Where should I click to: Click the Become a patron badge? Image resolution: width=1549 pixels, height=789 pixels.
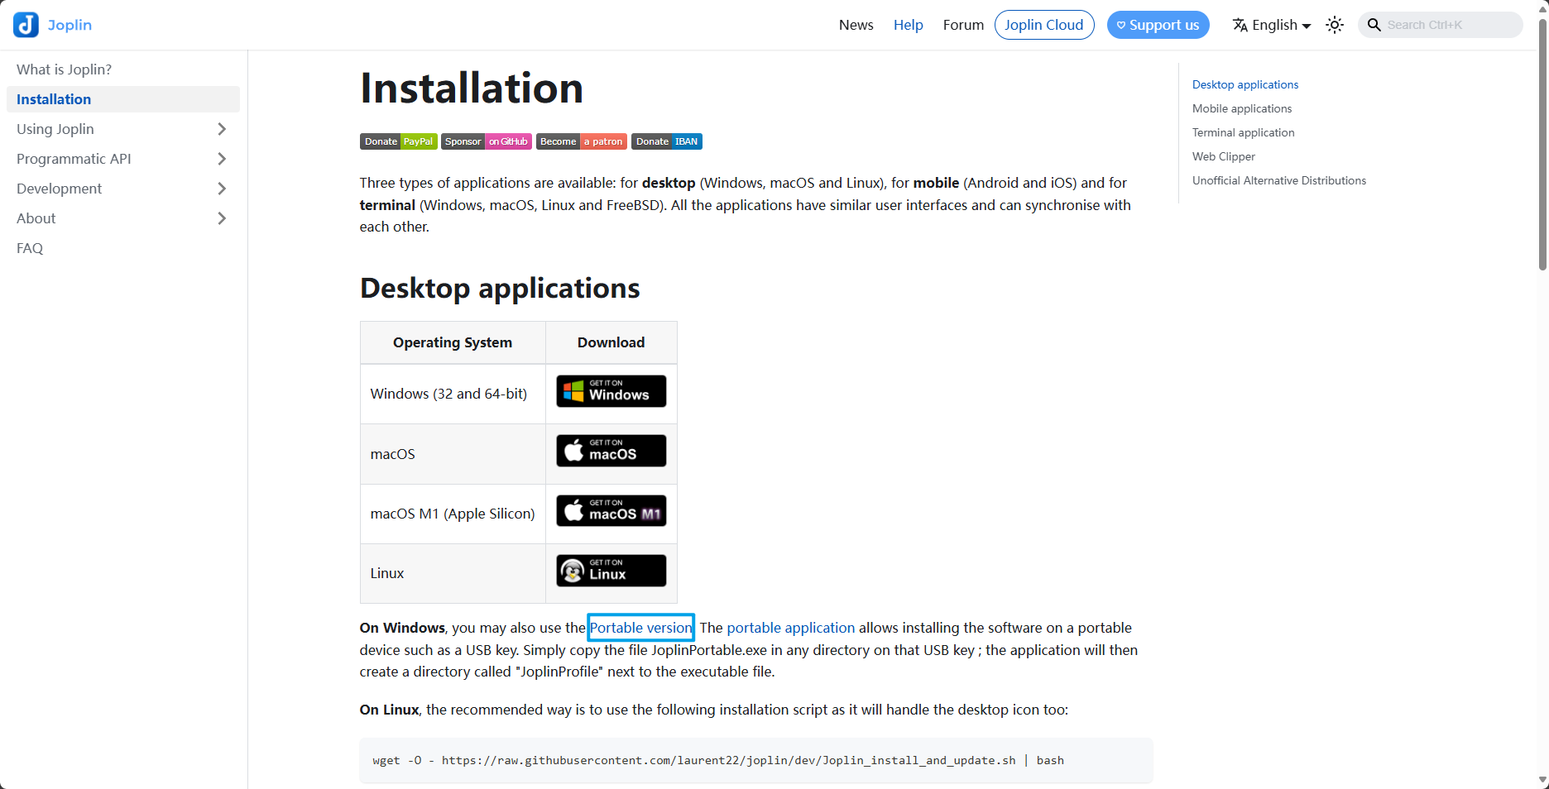pos(581,141)
